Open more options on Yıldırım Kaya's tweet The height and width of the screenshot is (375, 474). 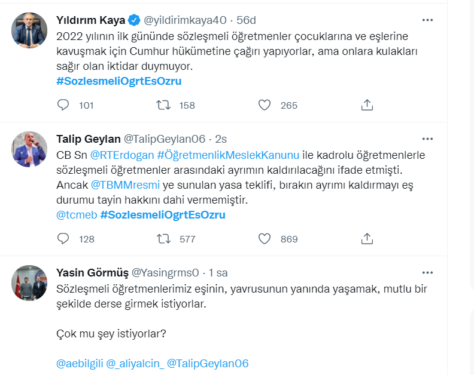click(x=427, y=20)
